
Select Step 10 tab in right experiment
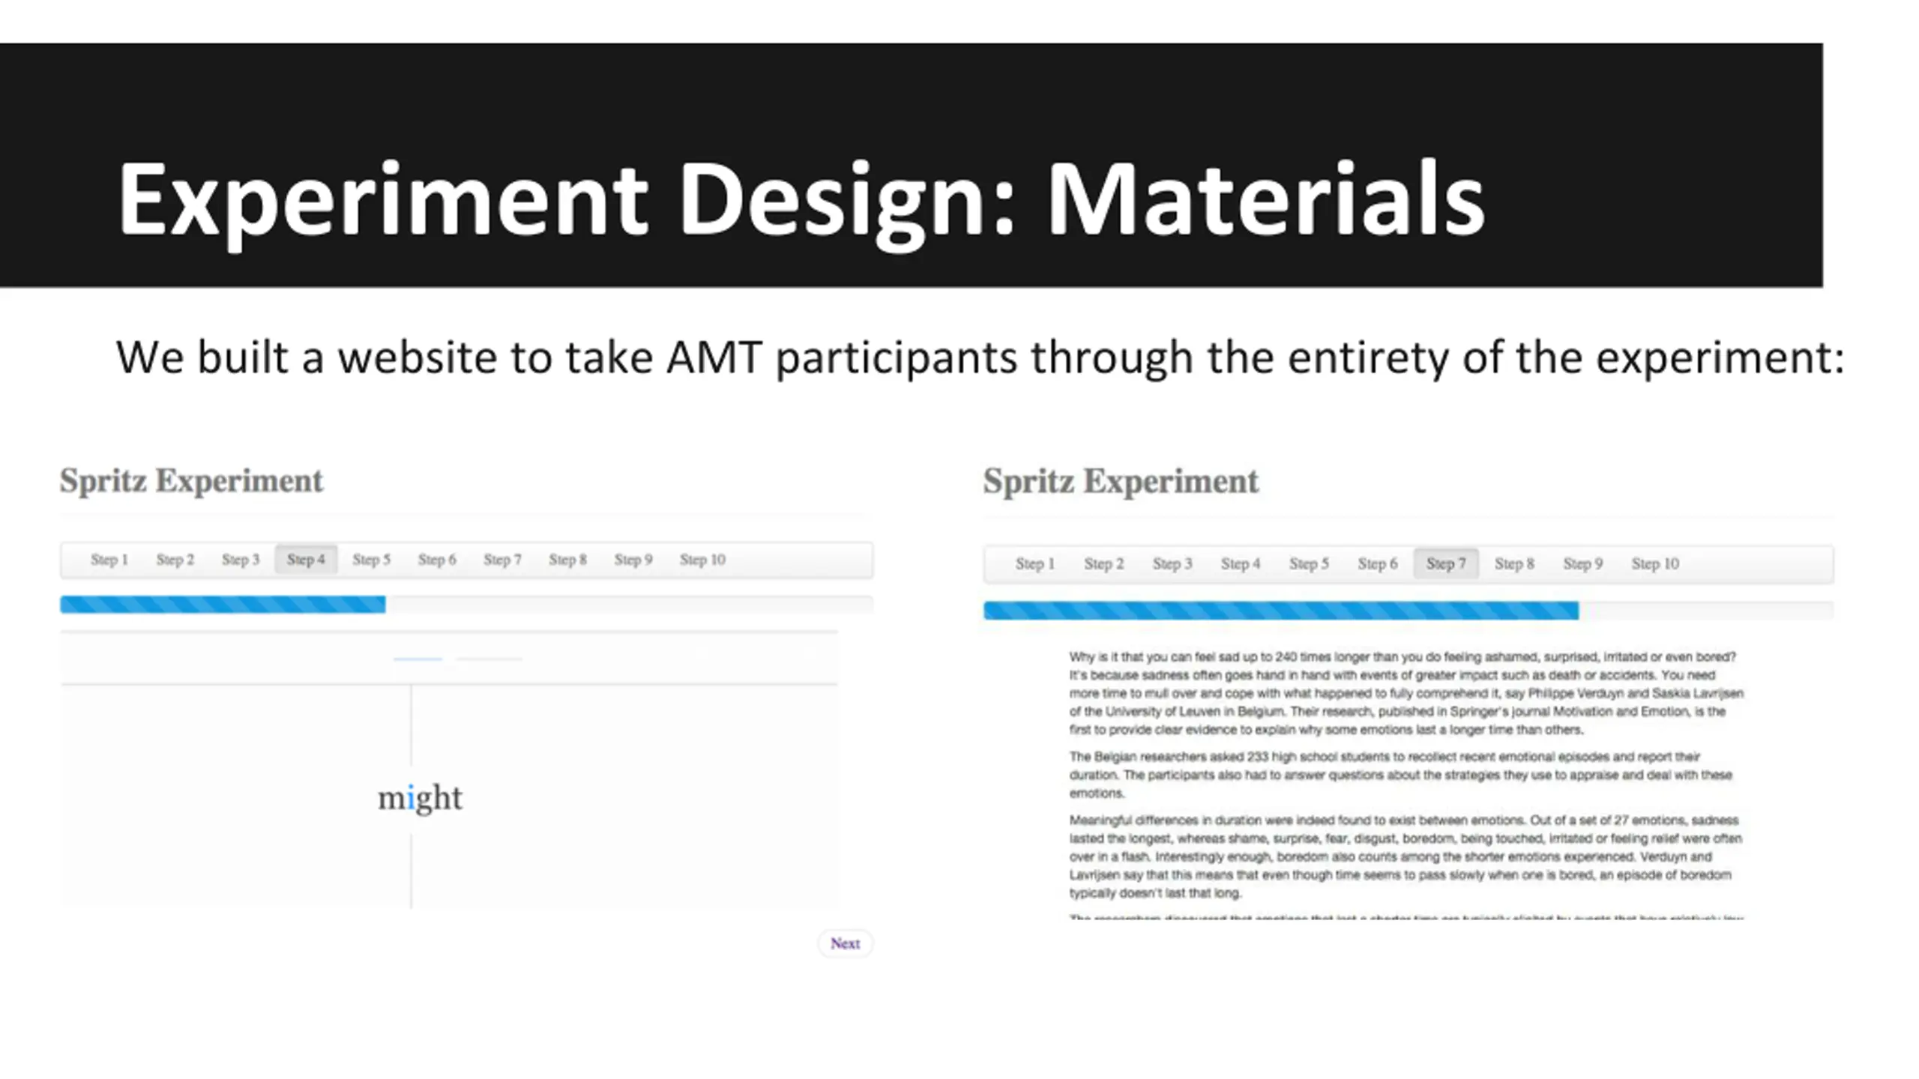(x=1655, y=563)
